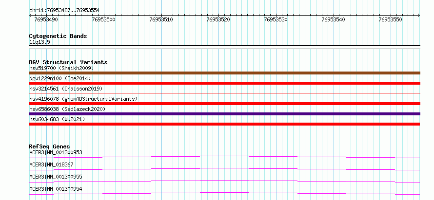Click the nsv6034683 (Wu2021) label
The height and width of the screenshot is (200, 434).
click(x=57, y=119)
